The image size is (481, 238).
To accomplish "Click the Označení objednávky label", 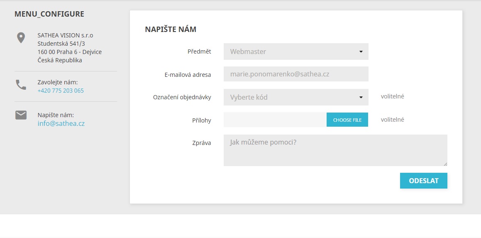I will pyautogui.click(x=182, y=97).
